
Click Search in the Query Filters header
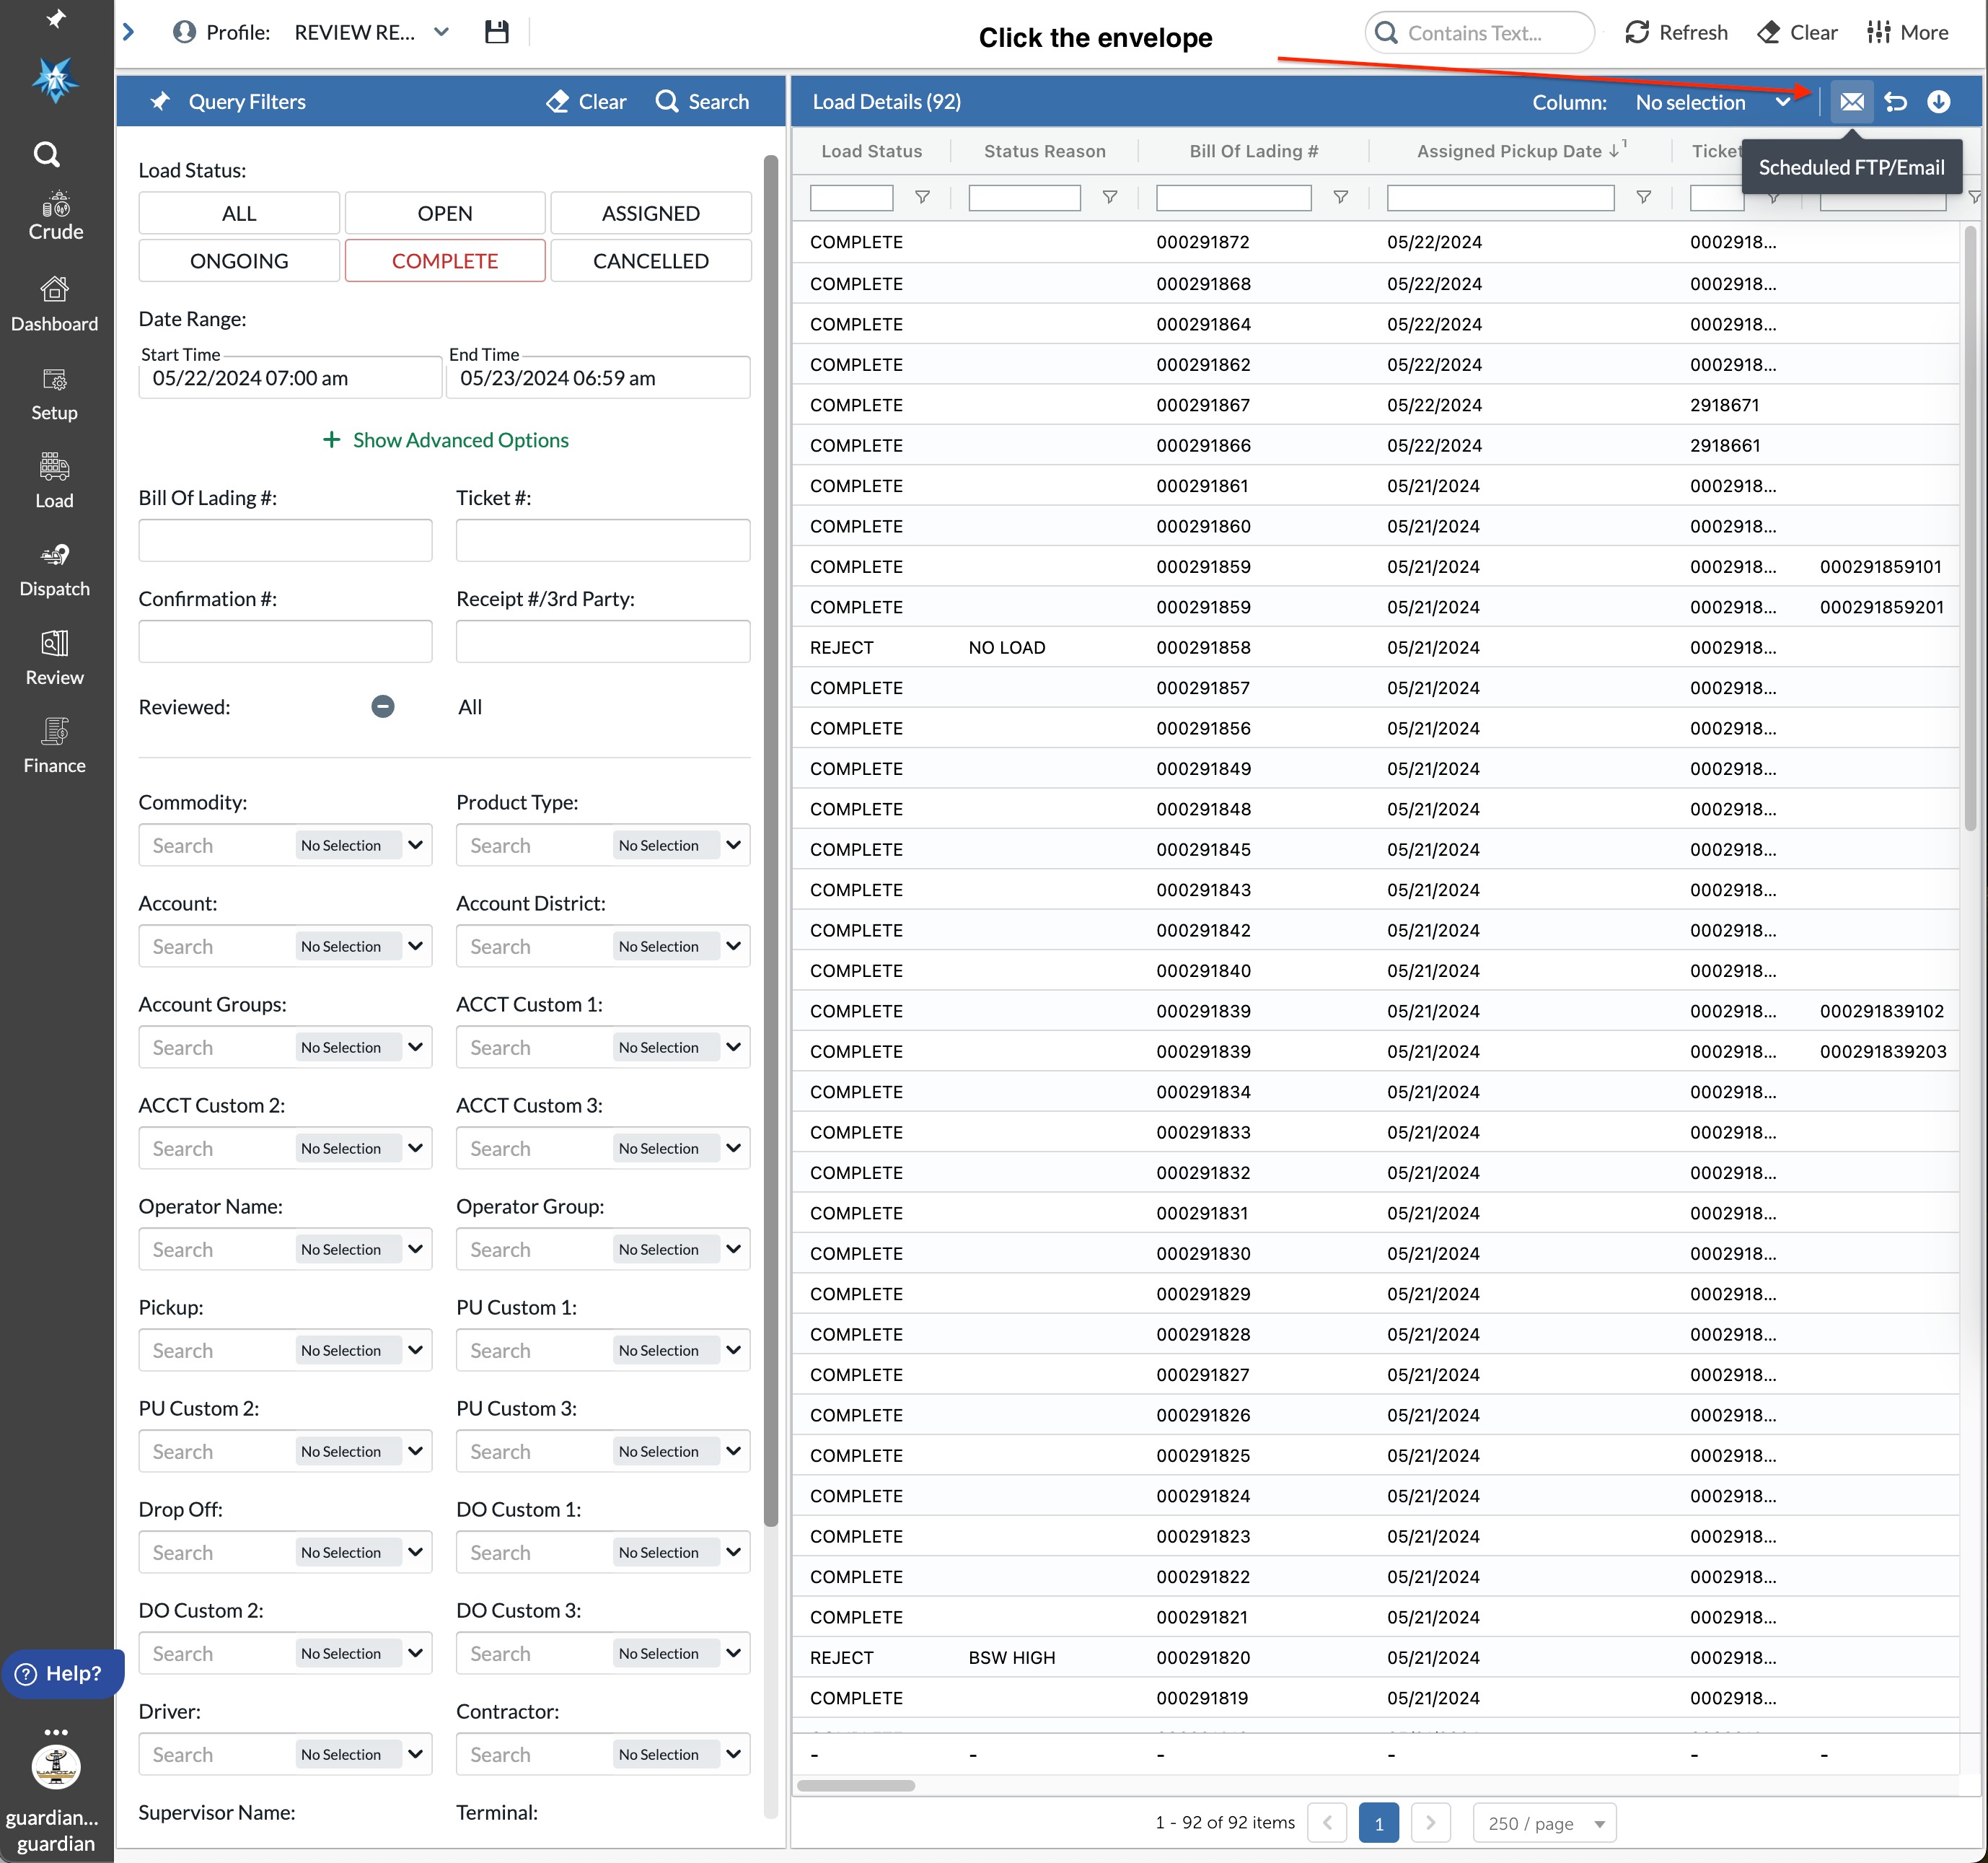click(x=702, y=101)
